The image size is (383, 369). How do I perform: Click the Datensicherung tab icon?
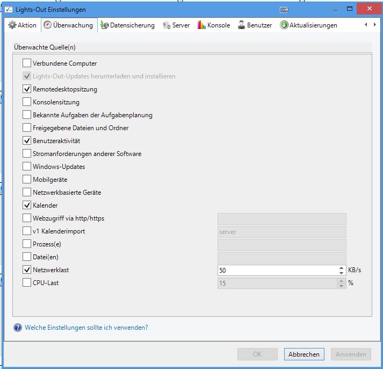click(105, 25)
